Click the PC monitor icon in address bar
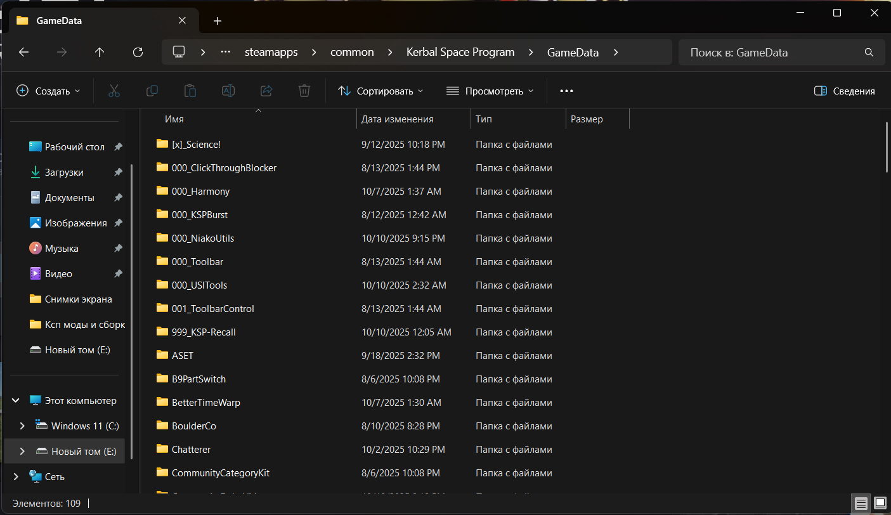Image resolution: width=891 pixels, height=515 pixels. (179, 52)
